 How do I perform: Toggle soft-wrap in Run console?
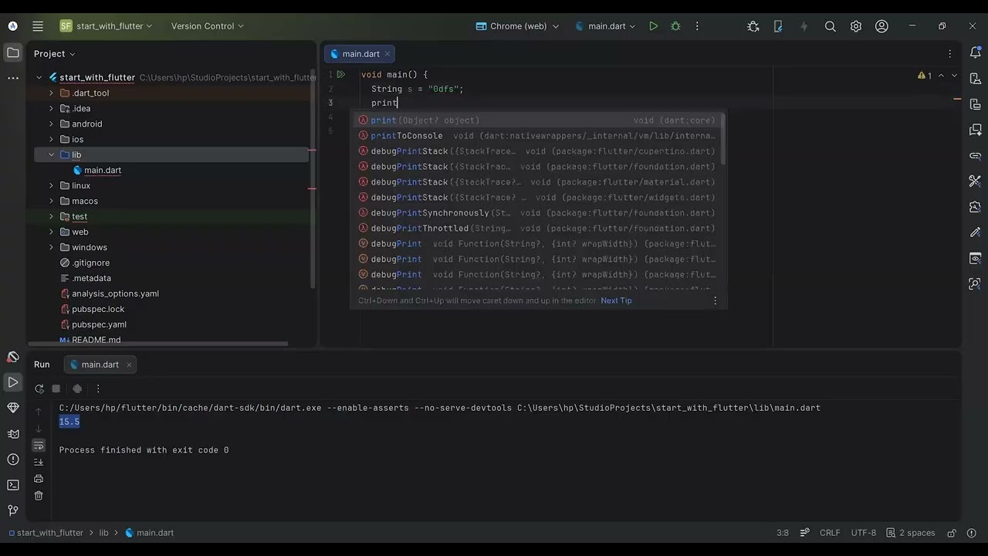(39, 446)
